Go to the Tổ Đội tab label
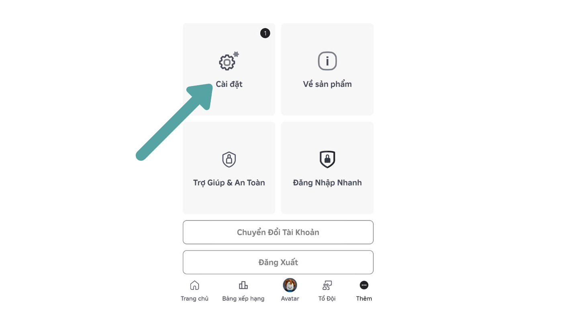 (327, 298)
